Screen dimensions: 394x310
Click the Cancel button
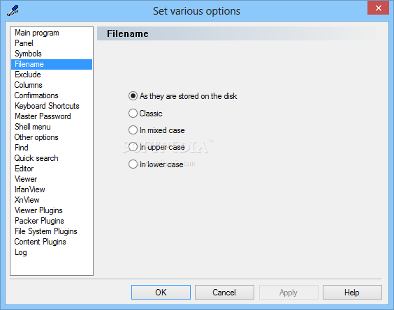tap(224, 292)
